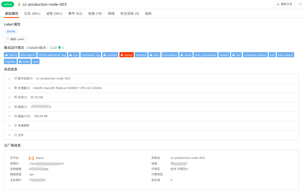Expand the 处理器 details row
This screenshot has width=304, height=196.
[x=10, y=88]
